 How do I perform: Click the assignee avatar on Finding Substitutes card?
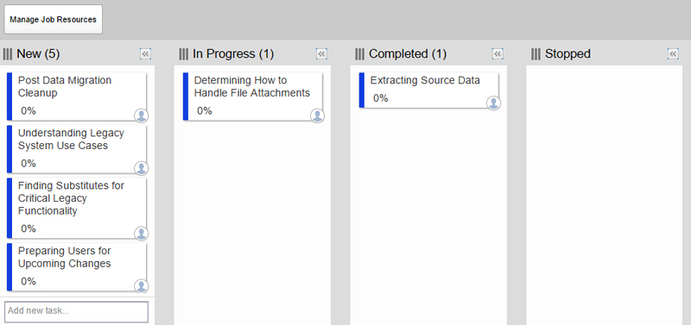point(141,233)
